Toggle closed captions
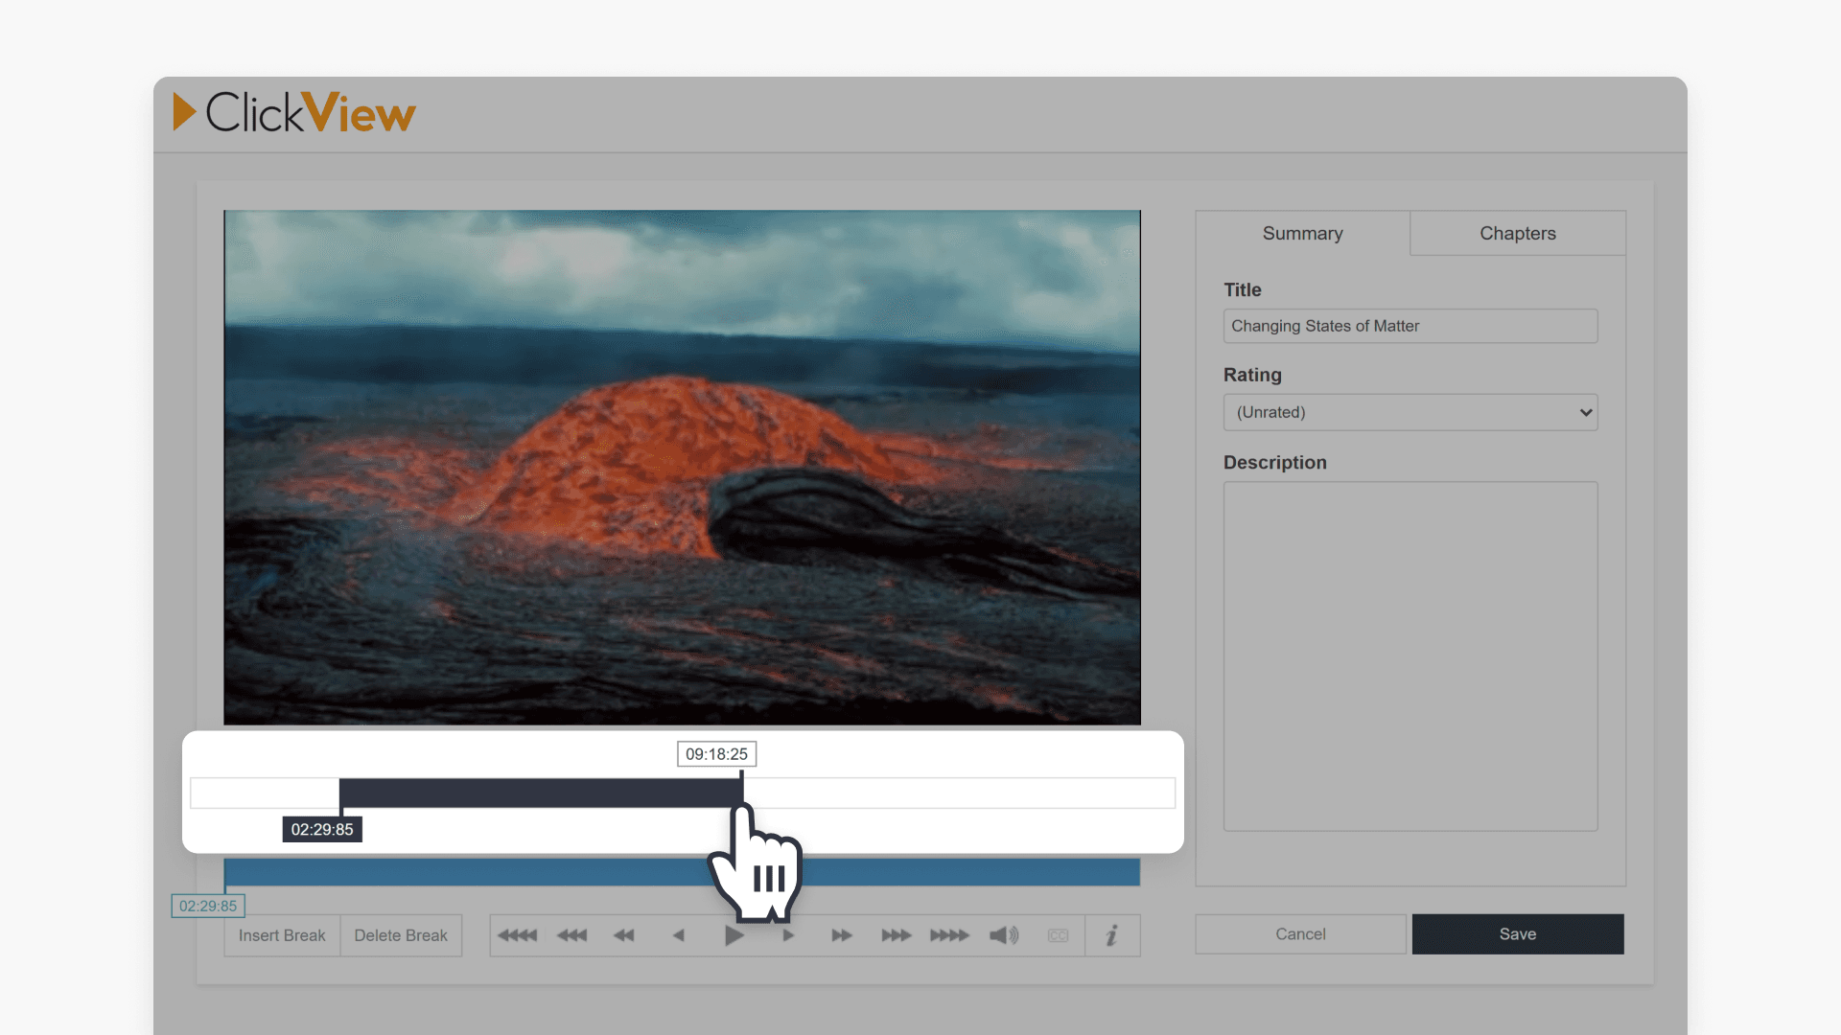Viewport: 1841px width, 1035px height. 1058,934
